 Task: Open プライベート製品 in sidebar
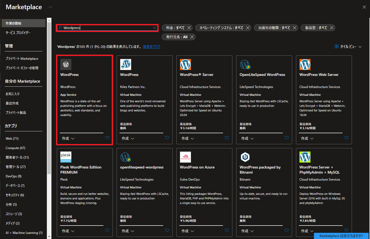tap(16, 113)
